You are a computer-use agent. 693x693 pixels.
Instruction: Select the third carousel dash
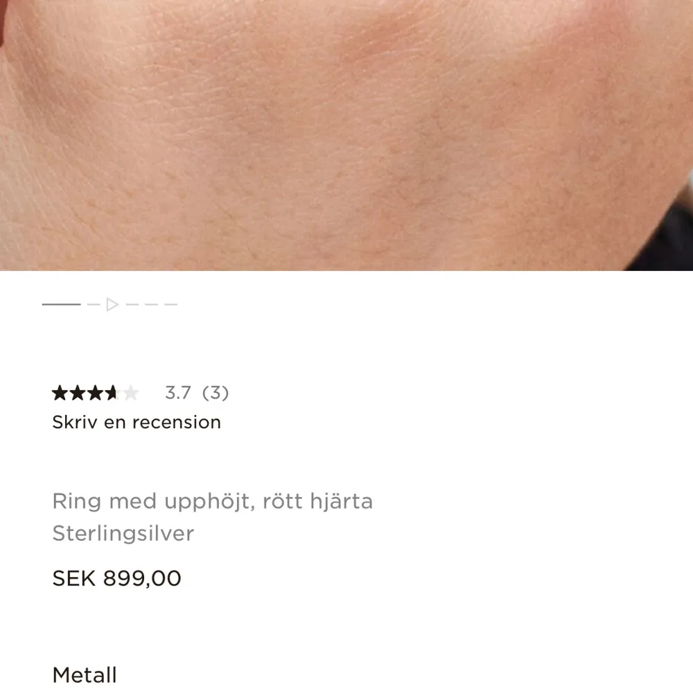click(x=132, y=304)
